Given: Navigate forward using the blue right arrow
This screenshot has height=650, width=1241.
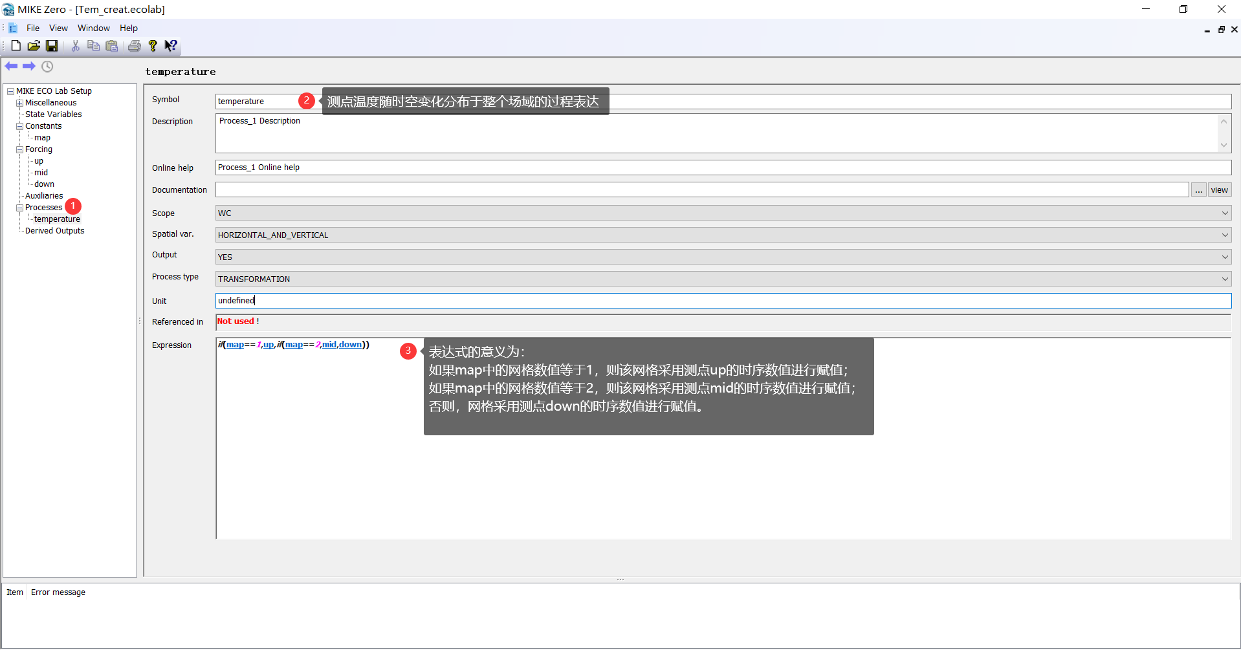Looking at the screenshot, I should [29, 65].
